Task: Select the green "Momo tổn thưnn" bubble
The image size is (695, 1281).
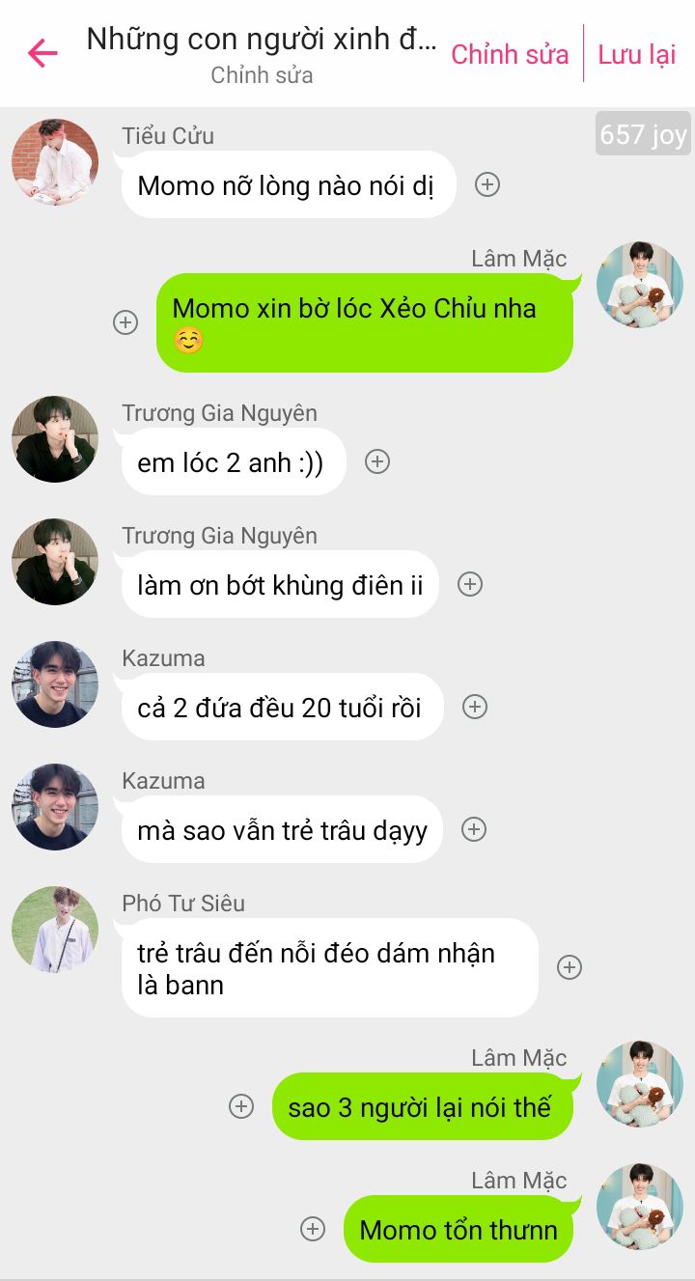Action: 459,1229
